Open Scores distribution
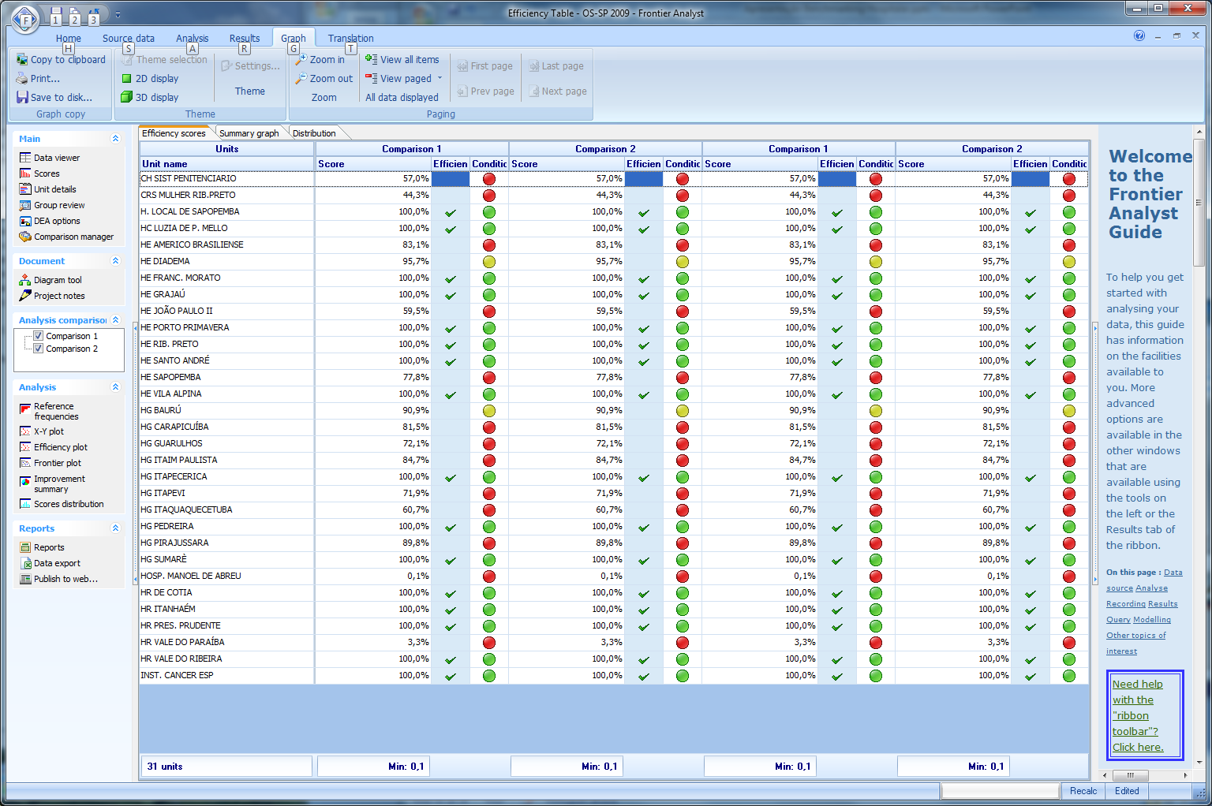 62,504
